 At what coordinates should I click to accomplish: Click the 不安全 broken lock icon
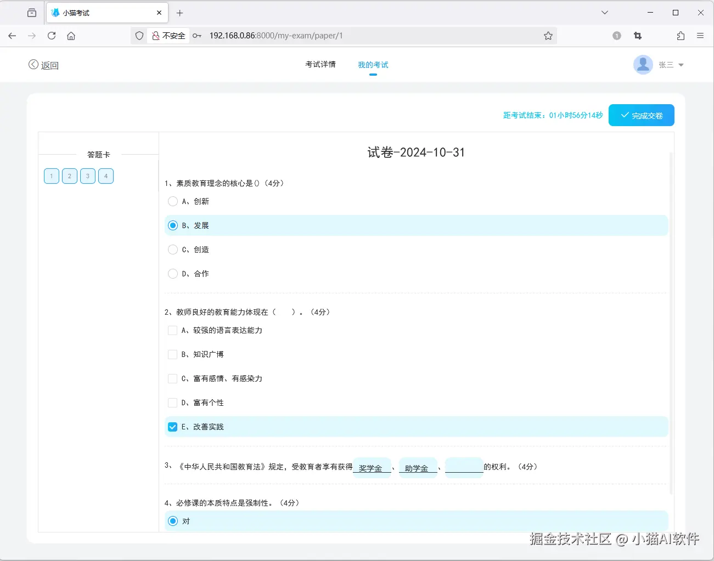[156, 36]
